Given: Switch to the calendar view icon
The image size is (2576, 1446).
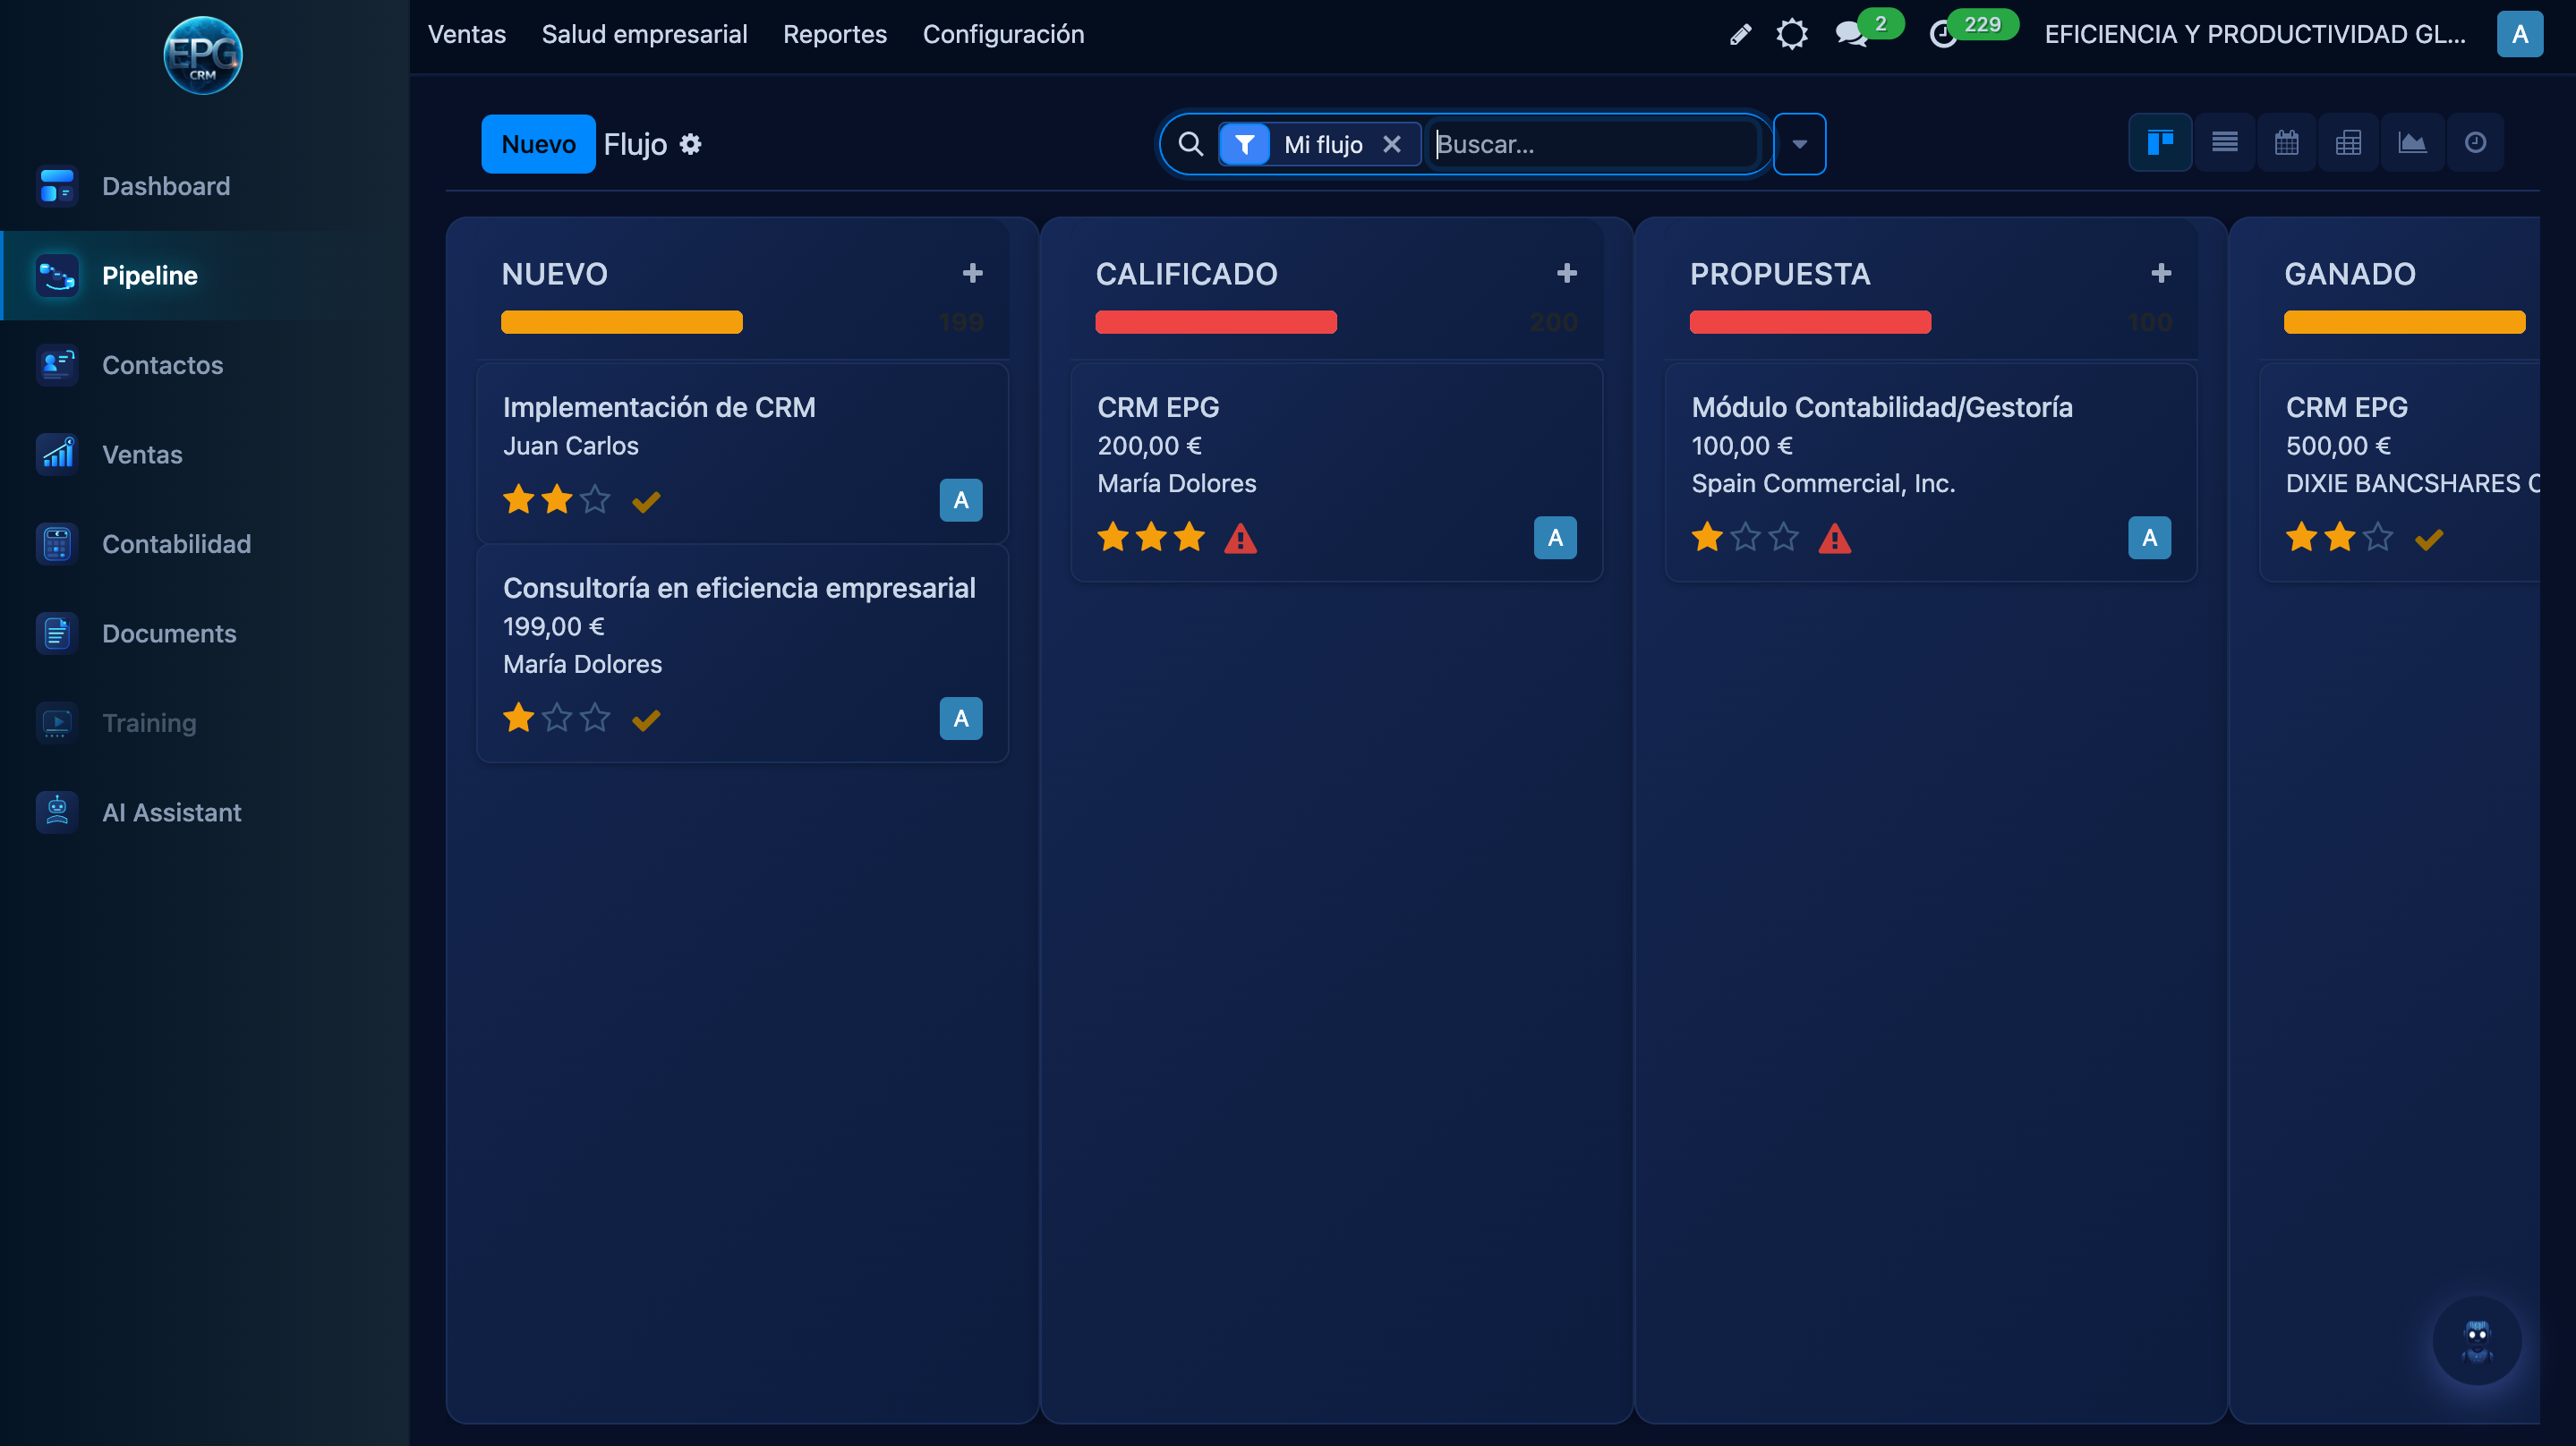Looking at the screenshot, I should coord(2286,143).
